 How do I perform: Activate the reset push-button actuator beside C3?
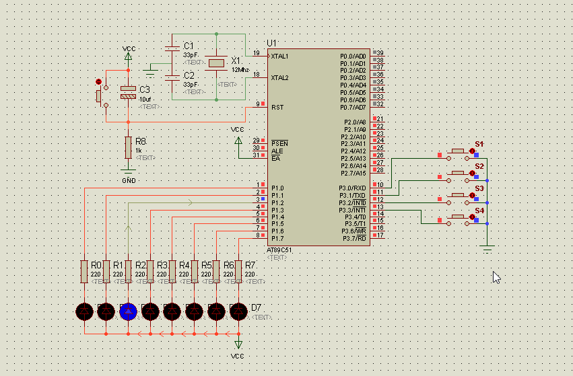click(98, 82)
